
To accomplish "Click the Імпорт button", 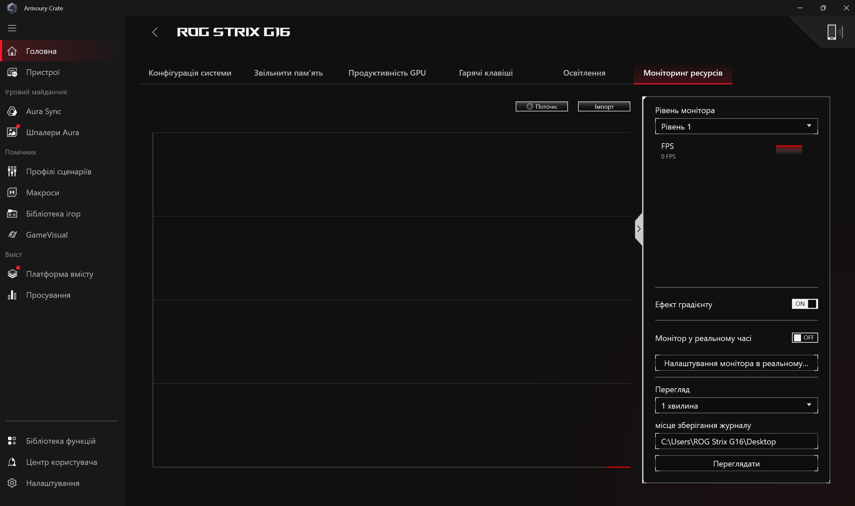I will pos(604,106).
